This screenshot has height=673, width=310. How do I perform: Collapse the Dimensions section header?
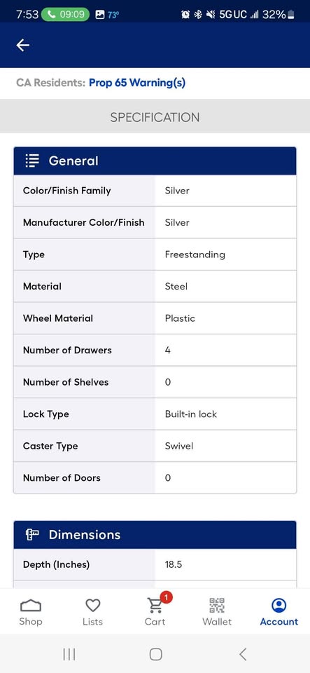(x=155, y=534)
